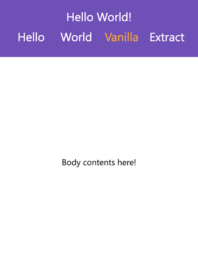Open the Hello navigation link
The image size is (198, 254).
click(31, 37)
